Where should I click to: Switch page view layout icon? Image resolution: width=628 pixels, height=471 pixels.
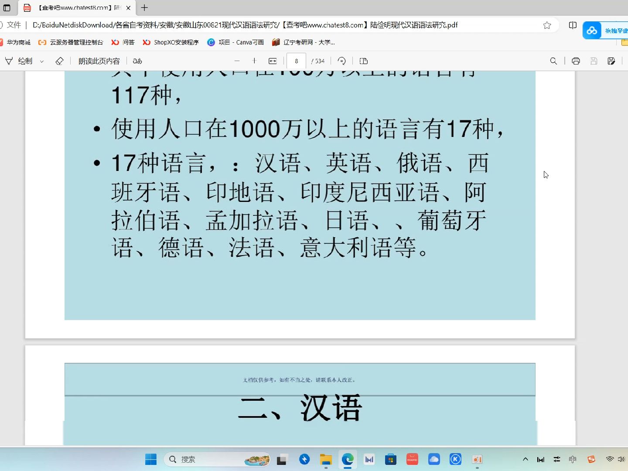click(x=364, y=61)
